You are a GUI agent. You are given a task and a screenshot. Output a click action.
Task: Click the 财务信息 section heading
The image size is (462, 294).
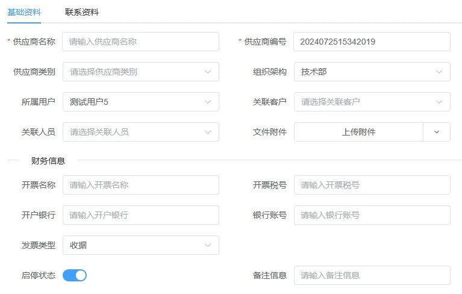48,161
